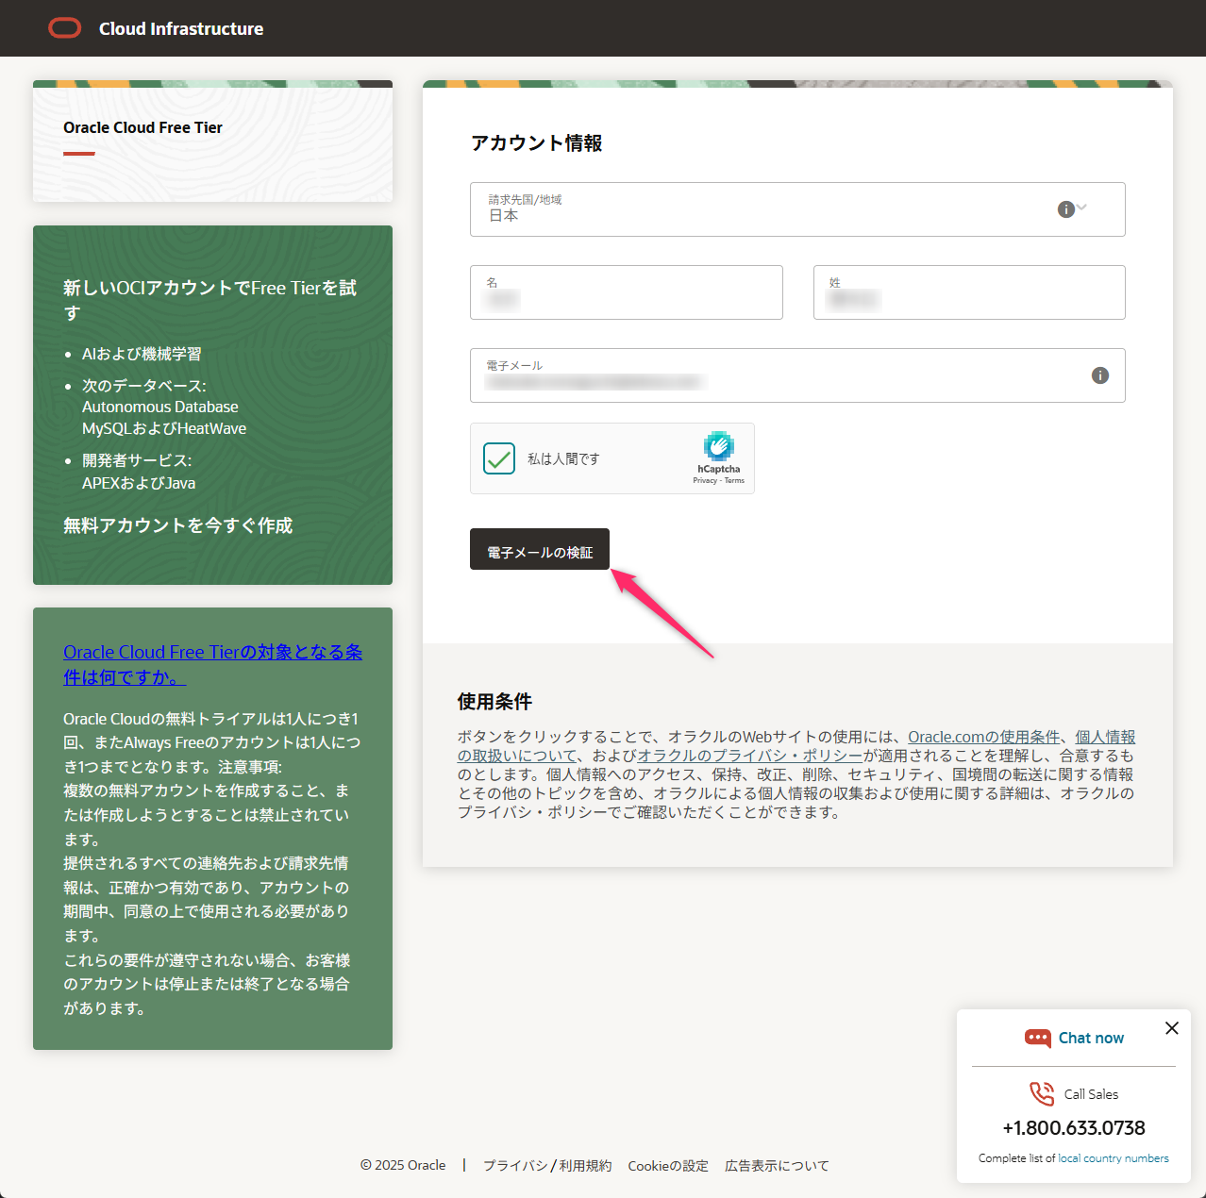
Task: Click the first name (名) input field
Action: [627, 292]
